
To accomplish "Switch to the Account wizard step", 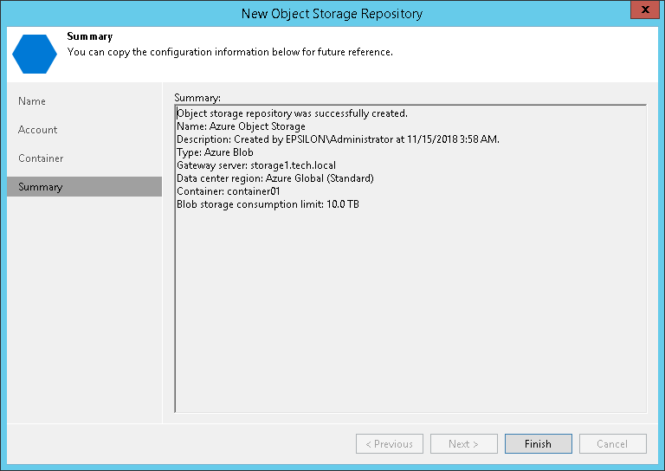I will point(38,130).
